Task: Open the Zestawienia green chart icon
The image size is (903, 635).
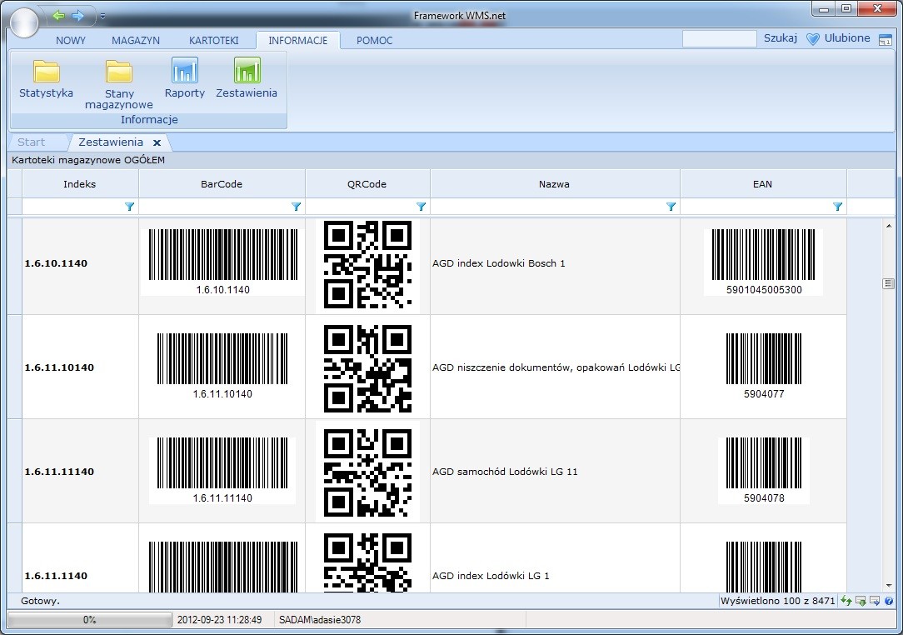Action: click(247, 70)
